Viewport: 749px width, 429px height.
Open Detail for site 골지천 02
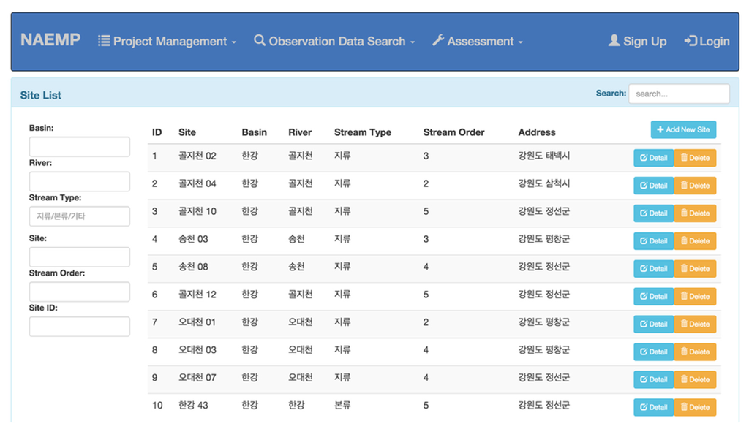(x=653, y=158)
